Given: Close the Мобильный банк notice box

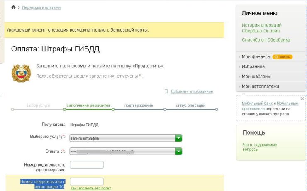Looking at the screenshot, I should (x=302, y=98).
